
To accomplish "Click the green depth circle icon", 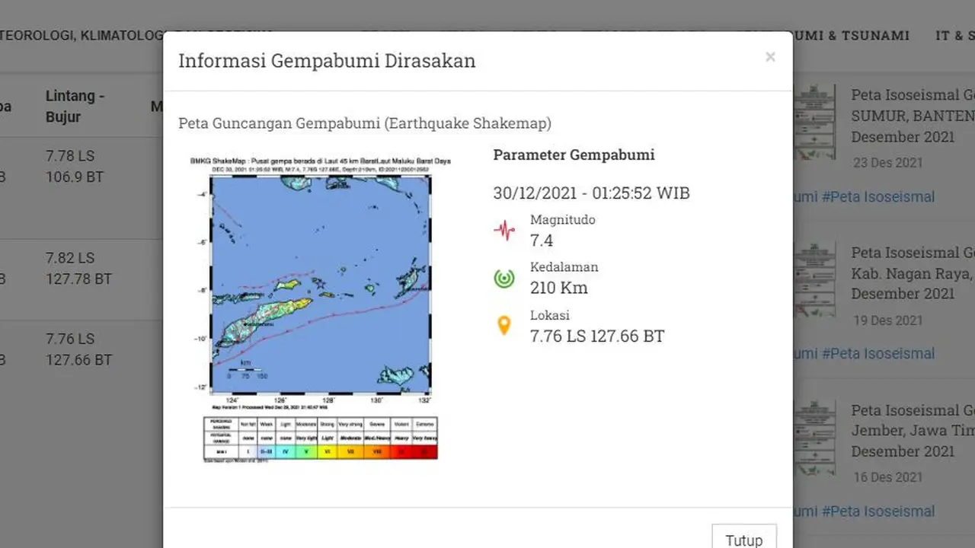I will tap(503, 279).
